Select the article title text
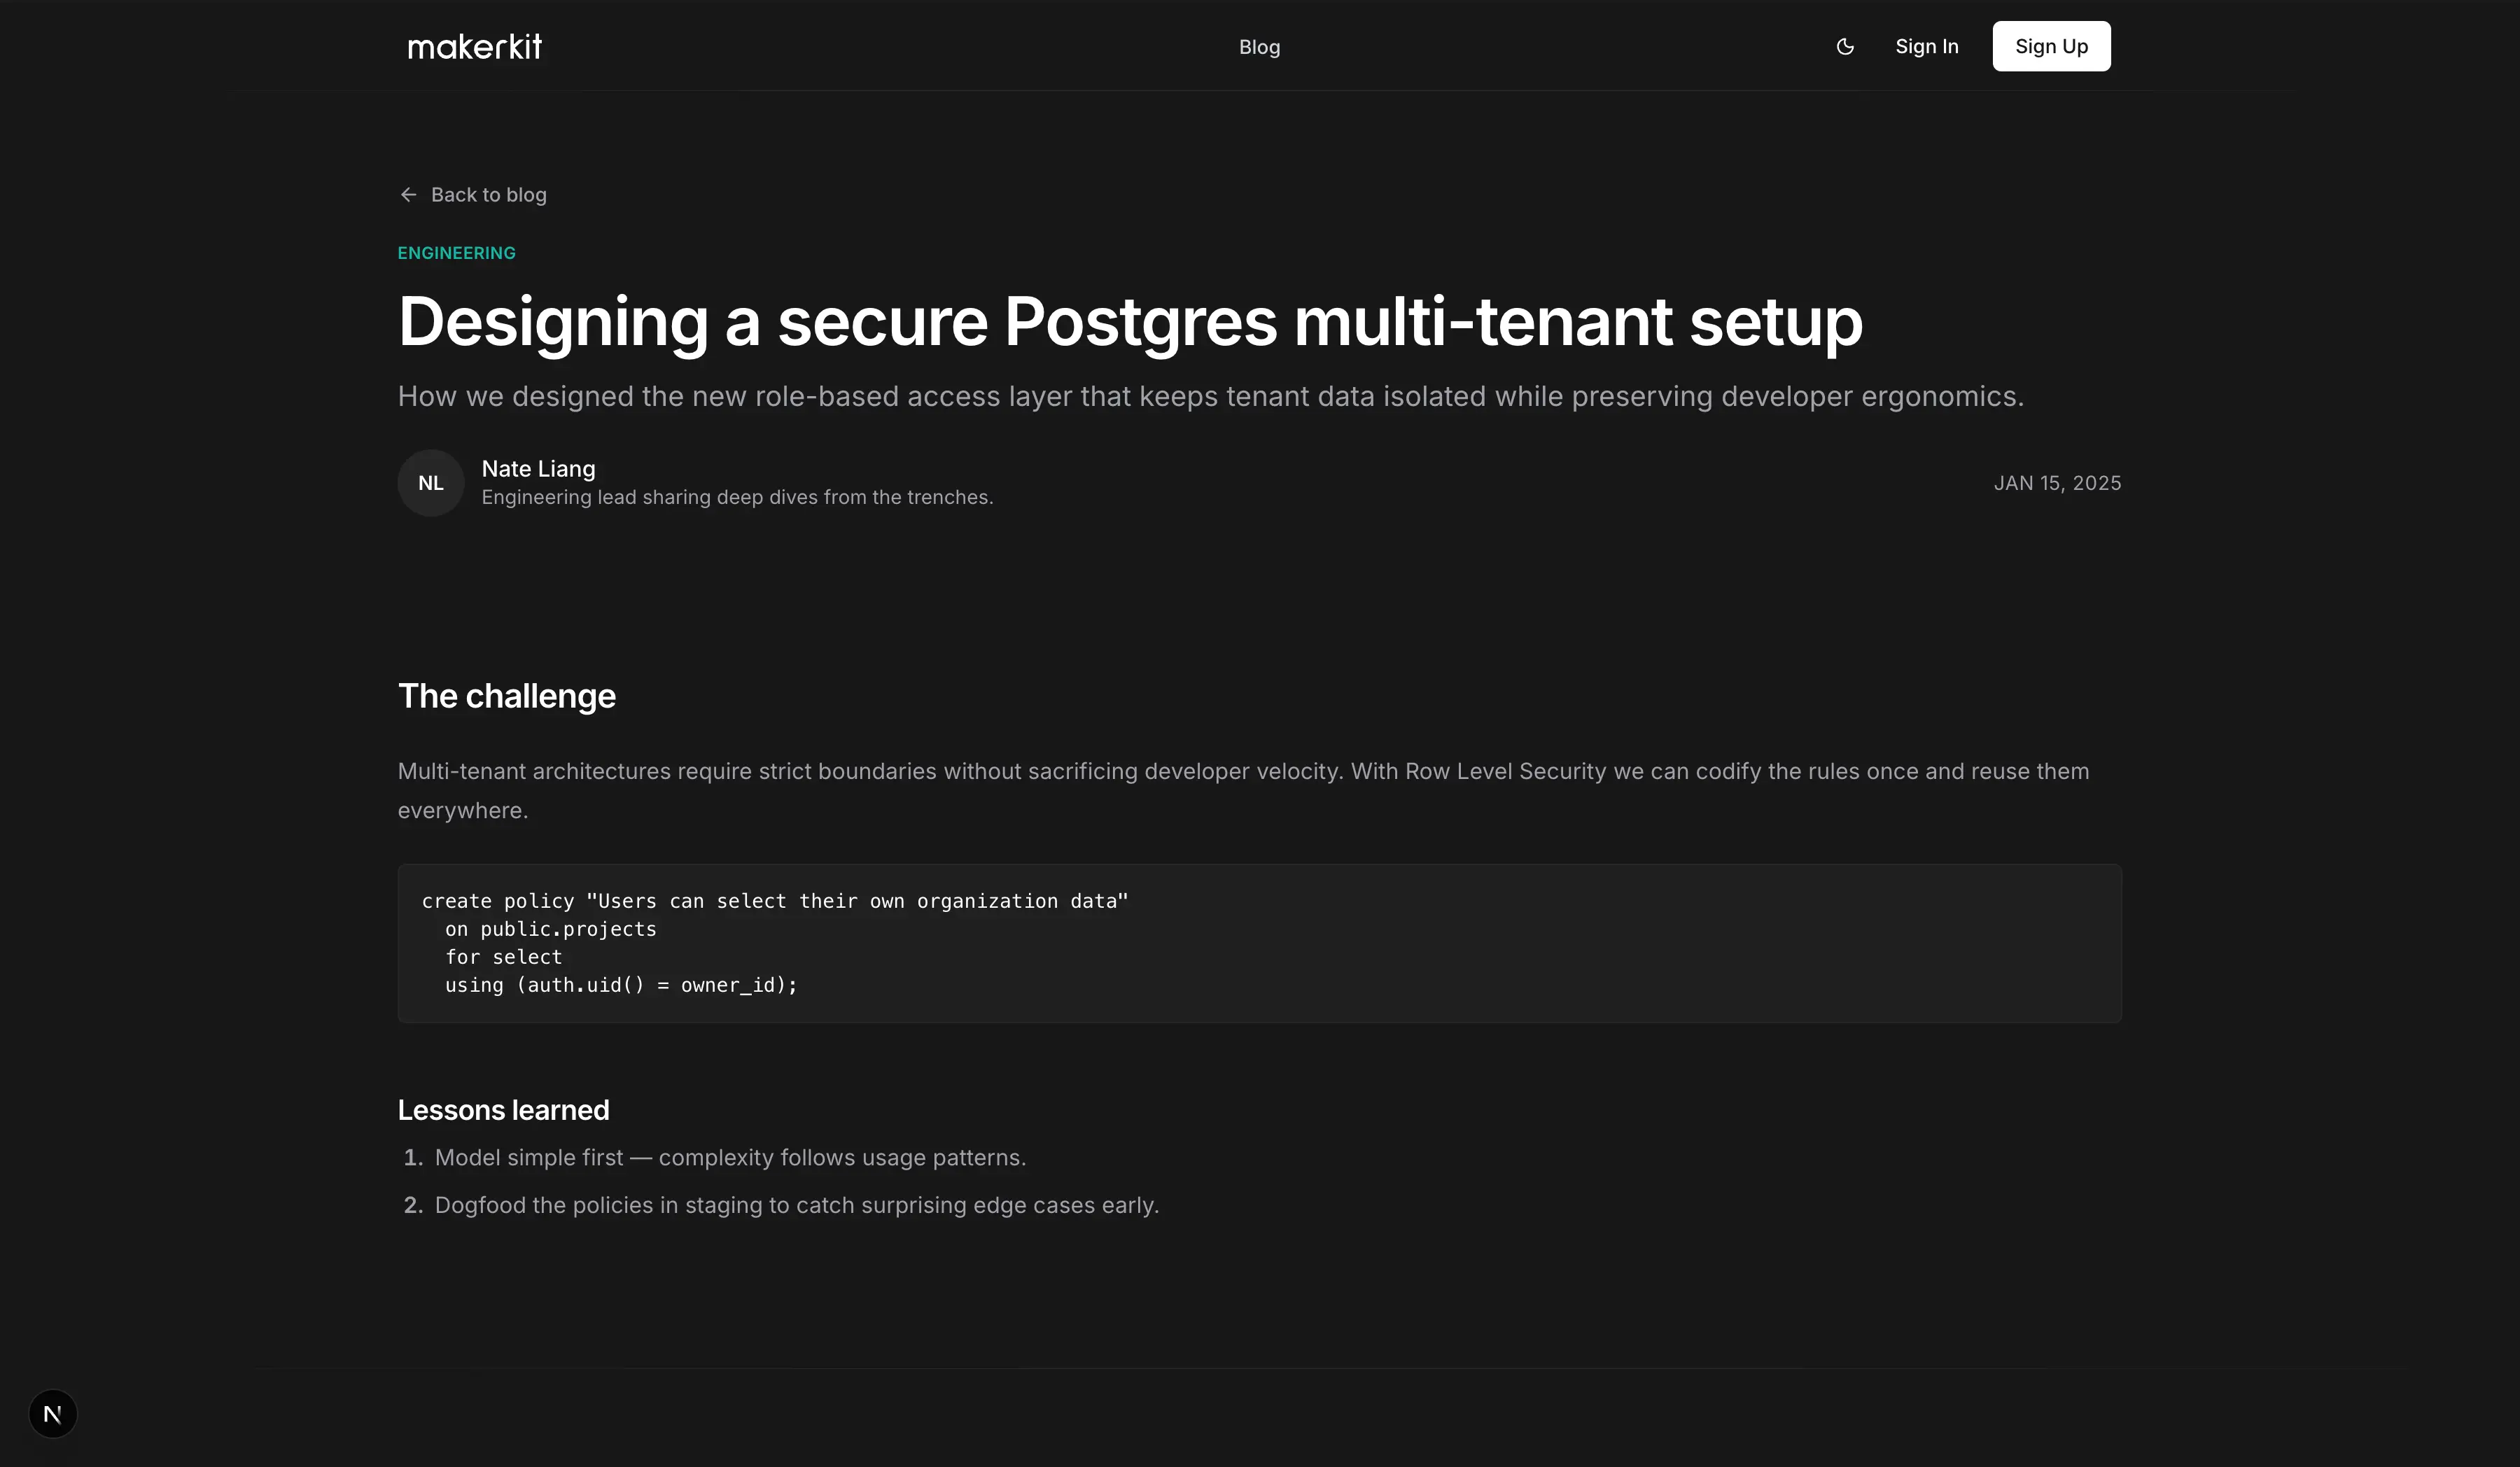 pos(1129,321)
